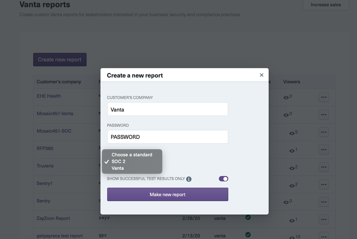The width and height of the screenshot is (357, 239).
Task: Click viewers eye icon for Sentry1
Action: pyautogui.click(x=292, y=186)
